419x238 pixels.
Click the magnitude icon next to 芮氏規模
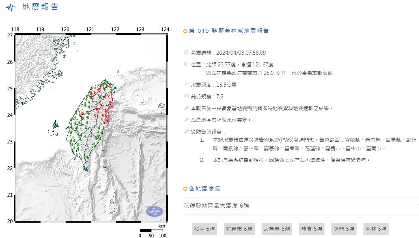point(186,96)
